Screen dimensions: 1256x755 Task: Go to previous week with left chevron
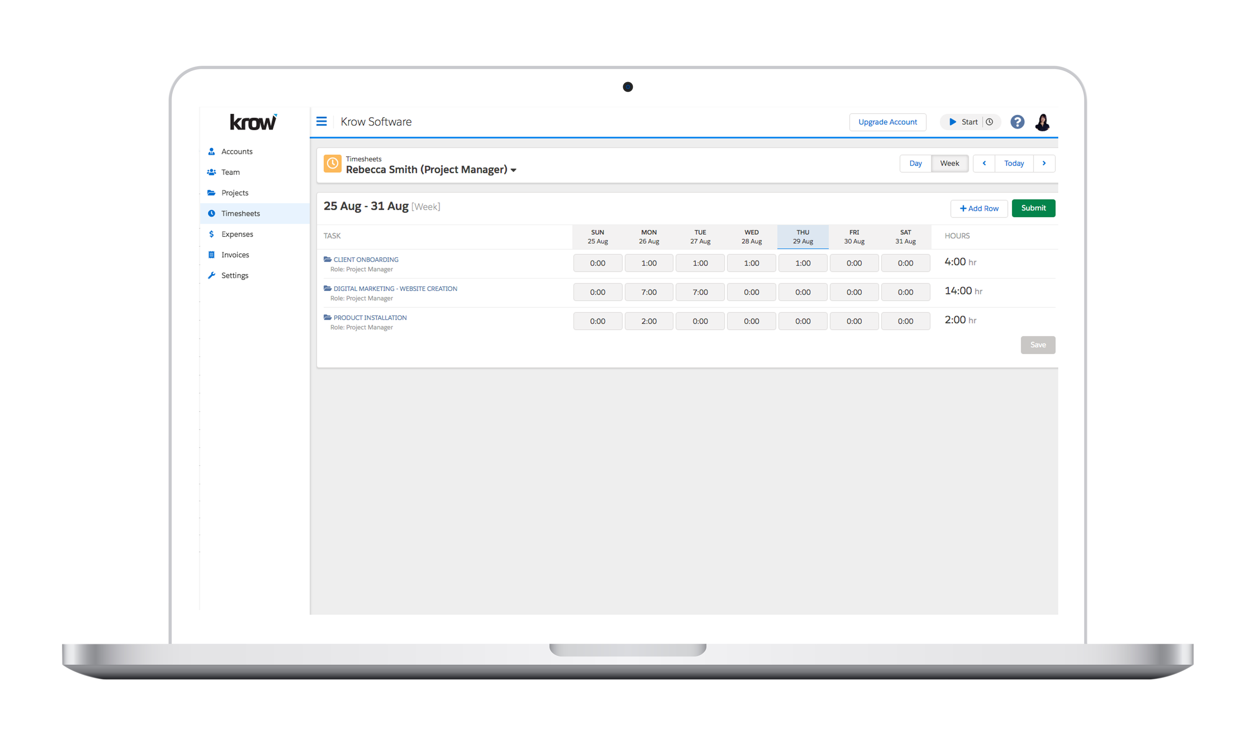coord(984,163)
